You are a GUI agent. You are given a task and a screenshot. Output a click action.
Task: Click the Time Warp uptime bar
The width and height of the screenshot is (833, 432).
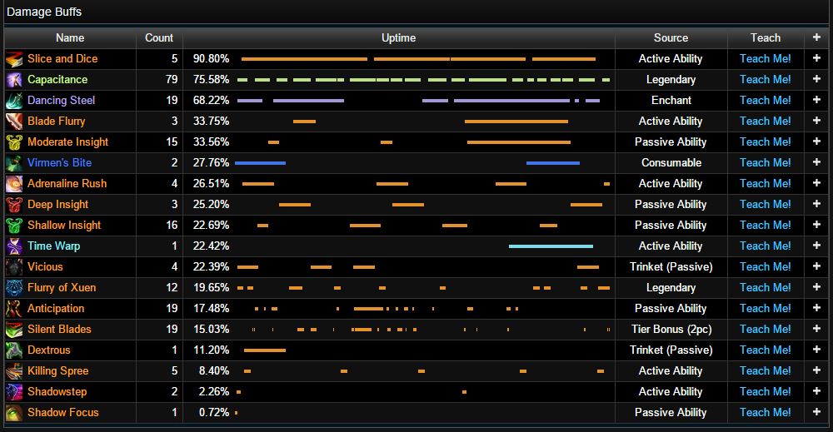(x=551, y=246)
